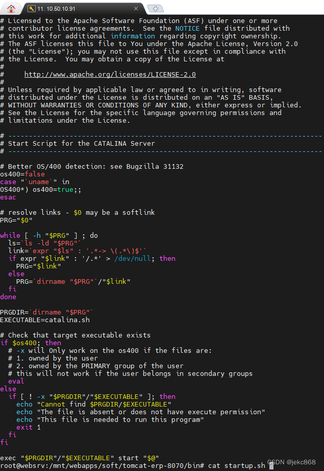
Task: Click the highlighted word information
Action: (x=133, y=36)
